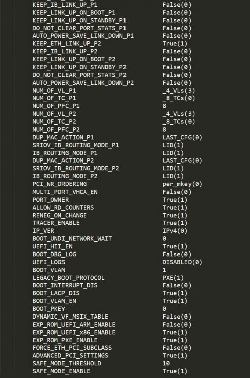
Task: Click the LEGACY_BOOT_PROTOCOL parameter name
Action: point(69,278)
